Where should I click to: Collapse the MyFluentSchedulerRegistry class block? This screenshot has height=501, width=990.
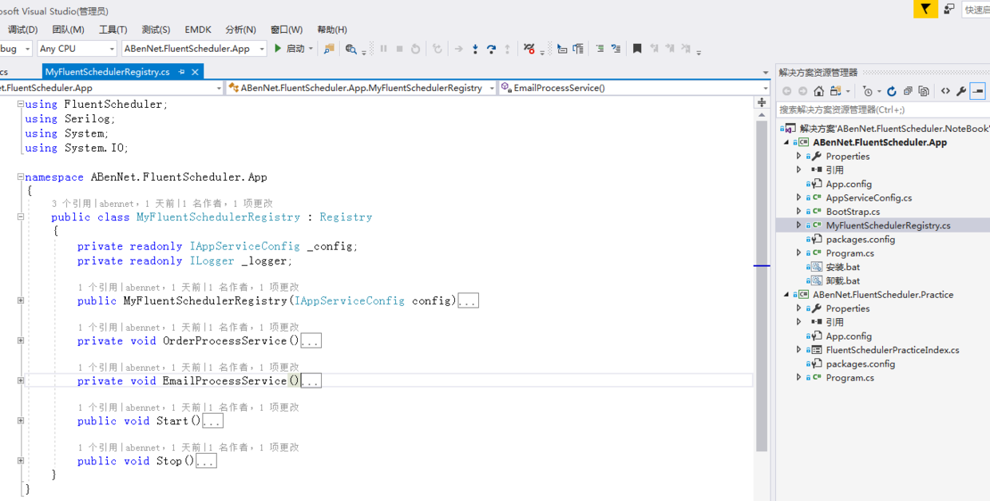[x=21, y=217]
